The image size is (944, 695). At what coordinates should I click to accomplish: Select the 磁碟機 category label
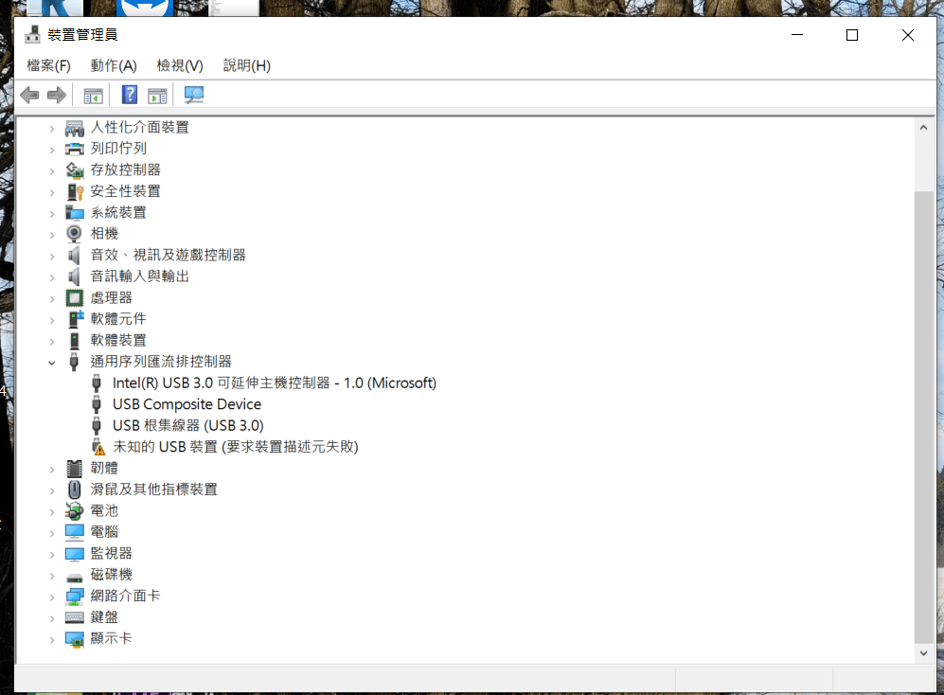pos(112,575)
